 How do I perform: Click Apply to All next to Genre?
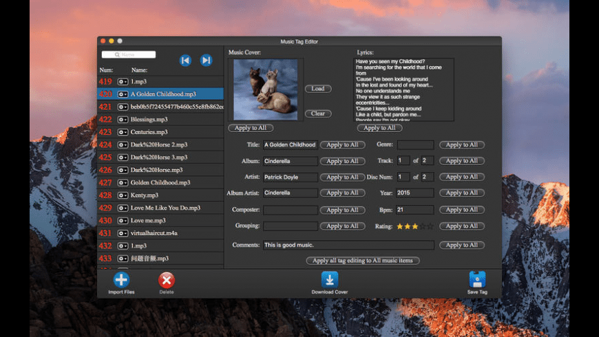(461, 145)
